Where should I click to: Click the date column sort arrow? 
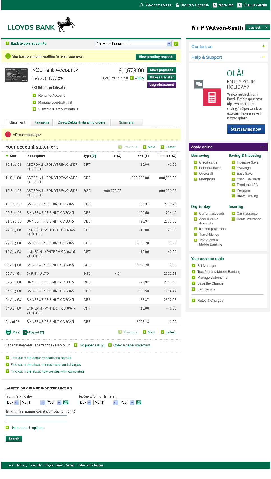click(x=7, y=156)
